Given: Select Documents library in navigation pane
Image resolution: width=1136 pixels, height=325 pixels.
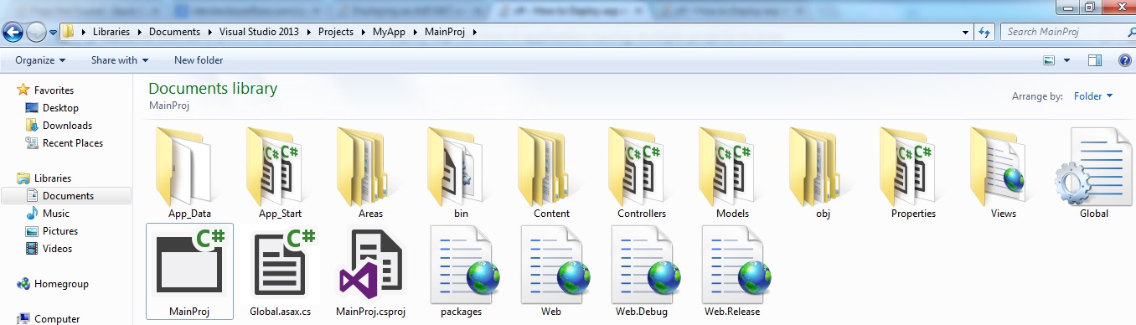Looking at the screenshot, I should click(x=67, y=196).
